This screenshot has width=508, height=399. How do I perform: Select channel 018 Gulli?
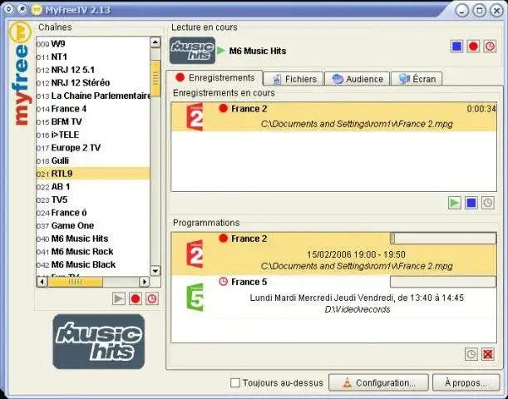[x=93, y=160]
